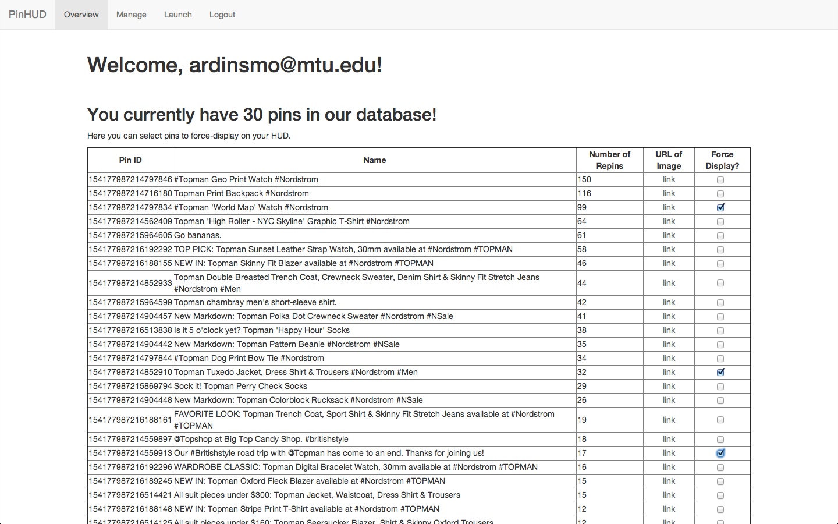Select pin ID 154177987214852910

tap(130, 372)
